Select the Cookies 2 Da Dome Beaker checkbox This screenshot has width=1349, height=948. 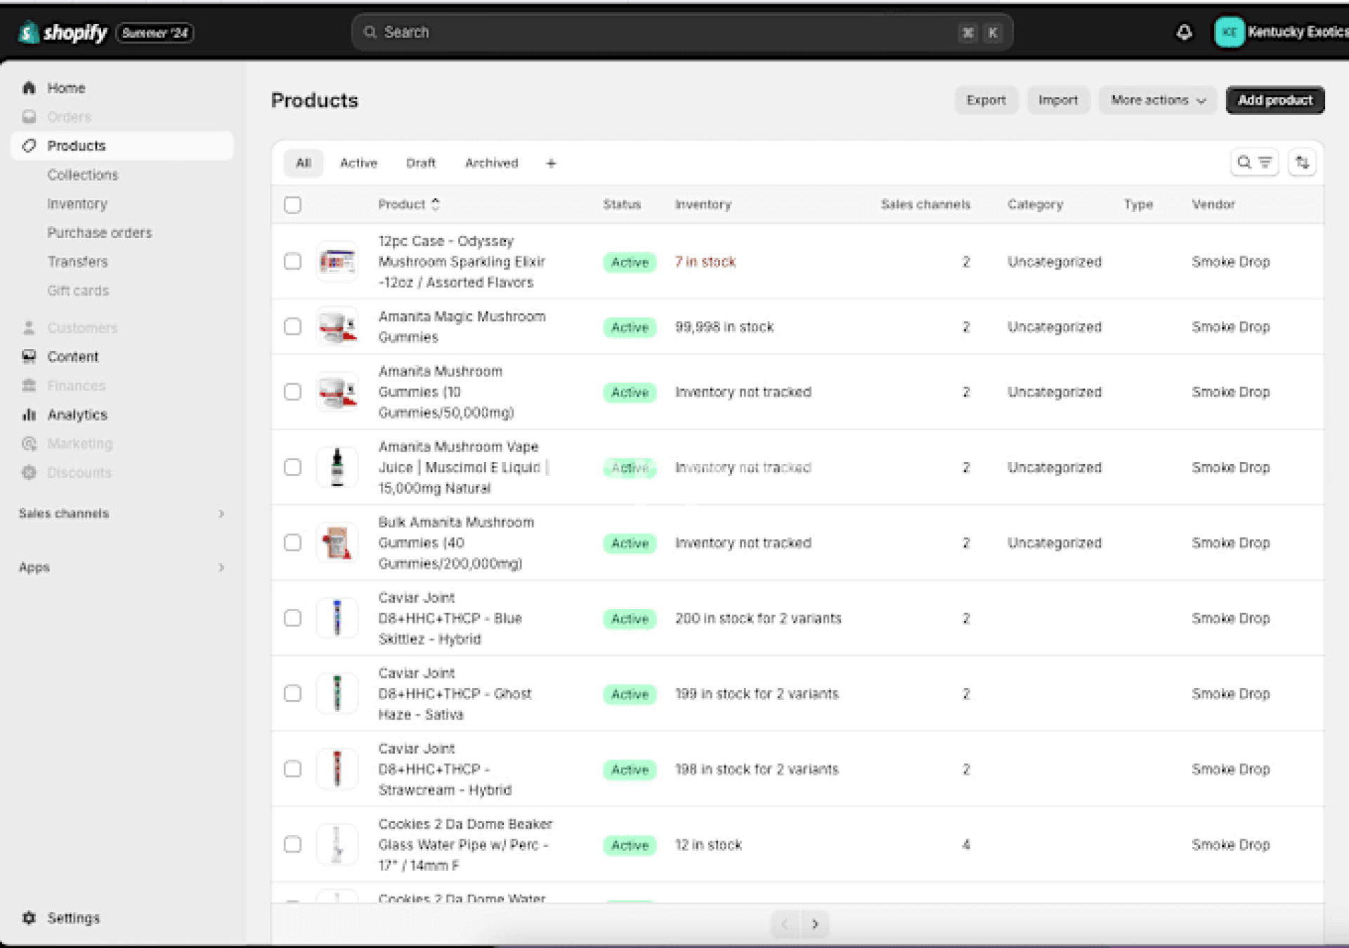(292, 844)
